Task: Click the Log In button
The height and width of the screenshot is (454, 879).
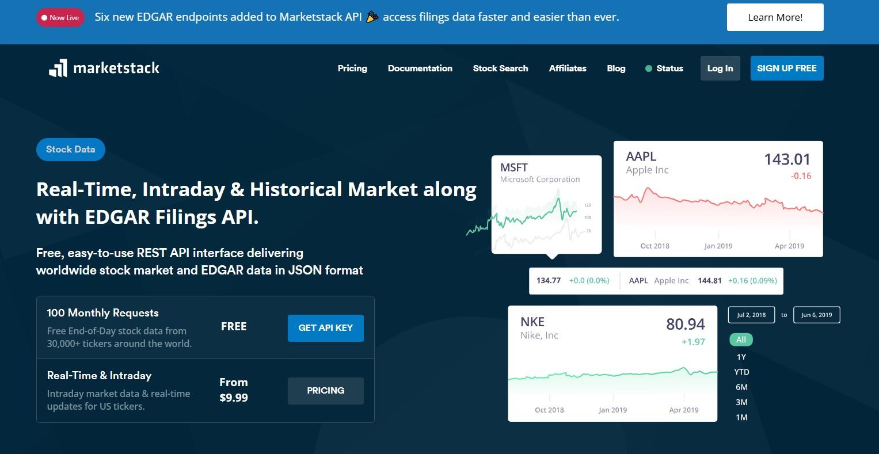Action: pos(720,68)
